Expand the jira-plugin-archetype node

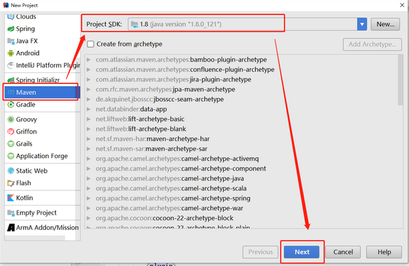pyautogui.click(x=91, y=79)
